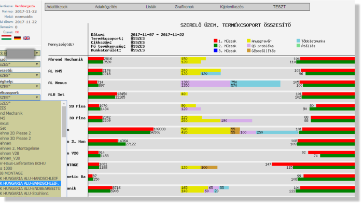Click the brown Gépbeállítás legend square

tap(248, 50)
